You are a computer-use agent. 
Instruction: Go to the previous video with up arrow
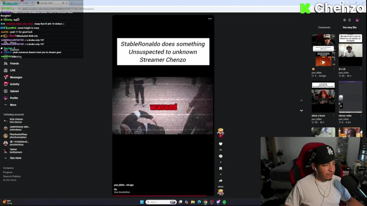[301, 101]
